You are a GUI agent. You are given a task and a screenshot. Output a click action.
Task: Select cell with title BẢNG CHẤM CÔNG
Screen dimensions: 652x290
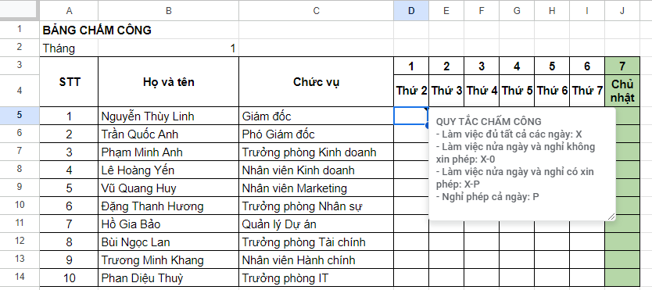[139, 30]
